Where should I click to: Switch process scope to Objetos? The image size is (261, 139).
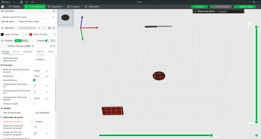(x=25, y=41)
